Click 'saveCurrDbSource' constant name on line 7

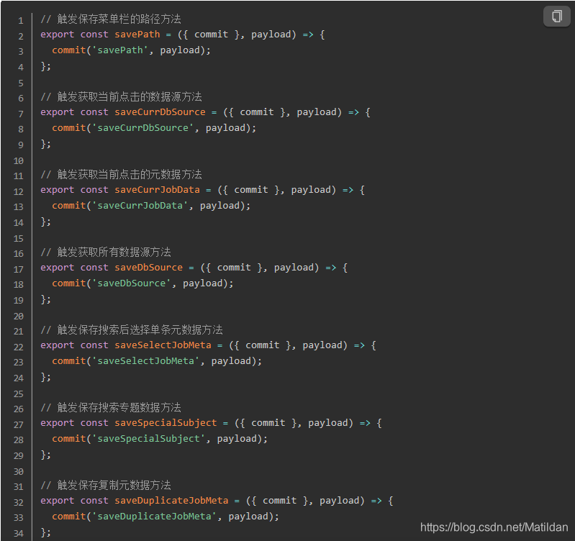click(160, 112)
